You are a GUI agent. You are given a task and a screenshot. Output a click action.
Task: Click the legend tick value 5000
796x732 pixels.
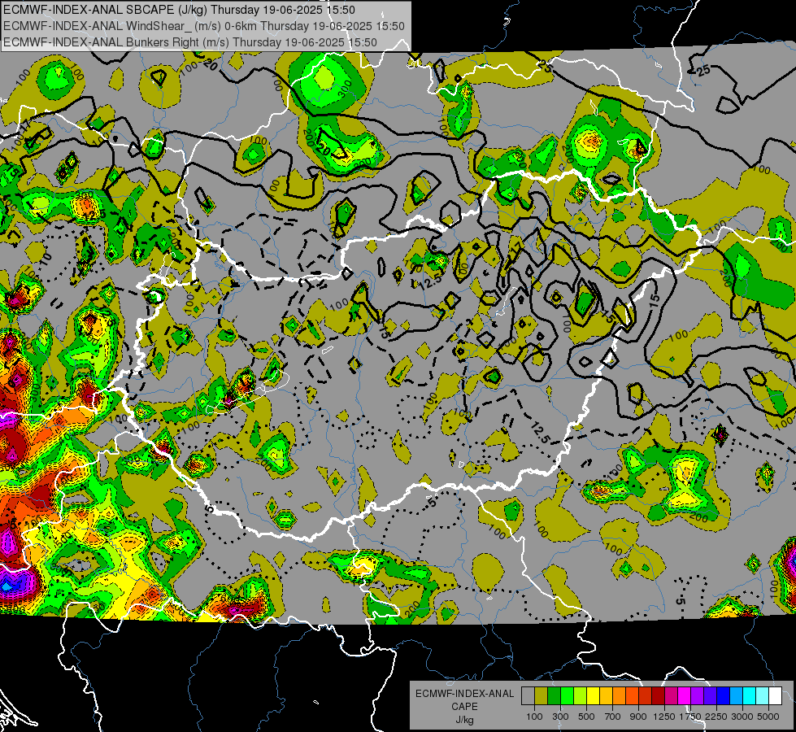pos(768,717)
